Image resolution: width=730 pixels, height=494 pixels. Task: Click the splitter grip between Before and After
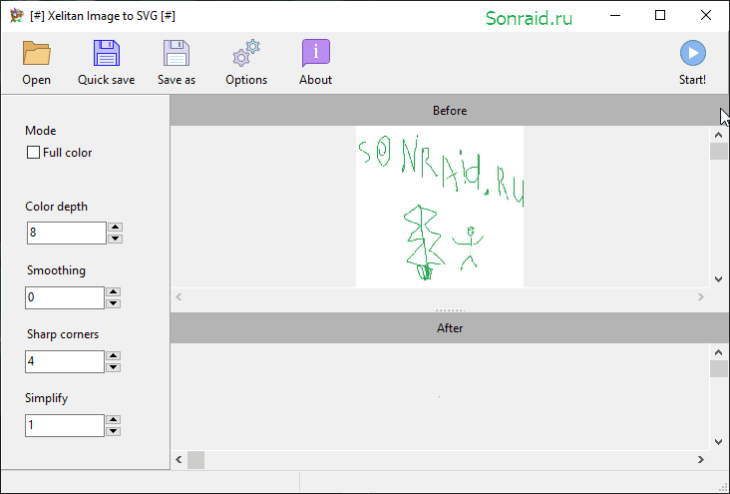pyautogui.click(x=450, y=310)
